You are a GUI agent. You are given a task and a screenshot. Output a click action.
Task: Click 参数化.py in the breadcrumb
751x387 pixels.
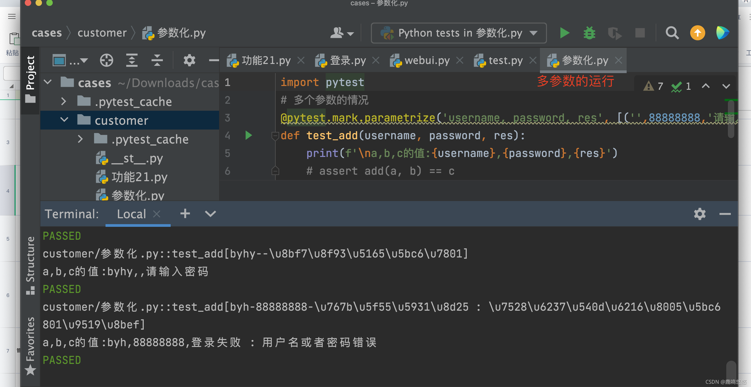click(174, 33)
